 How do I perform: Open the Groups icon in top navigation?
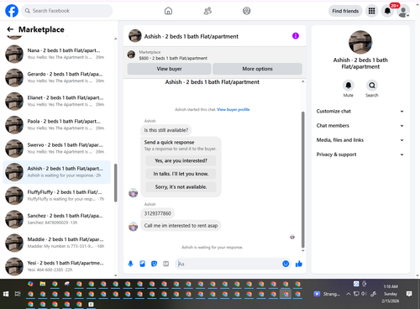click(x=247, y=11)
